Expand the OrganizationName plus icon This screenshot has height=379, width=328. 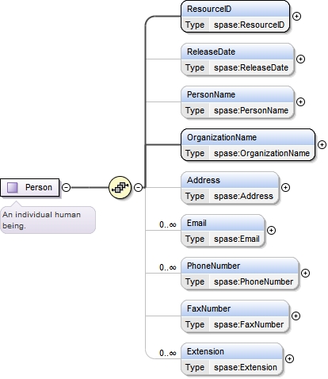[x=322, y=145]
